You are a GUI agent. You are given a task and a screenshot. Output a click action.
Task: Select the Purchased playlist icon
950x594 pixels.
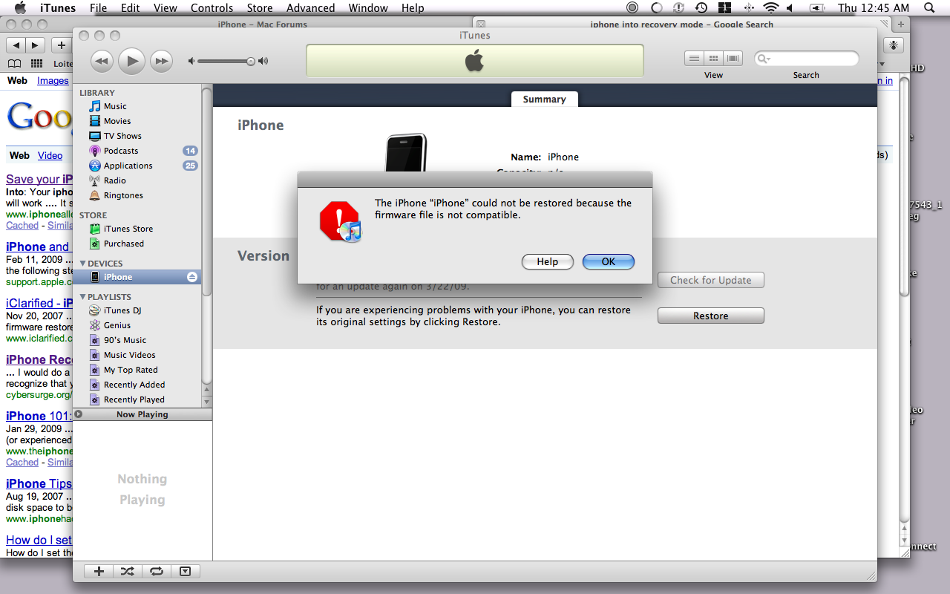coord(95,244)
